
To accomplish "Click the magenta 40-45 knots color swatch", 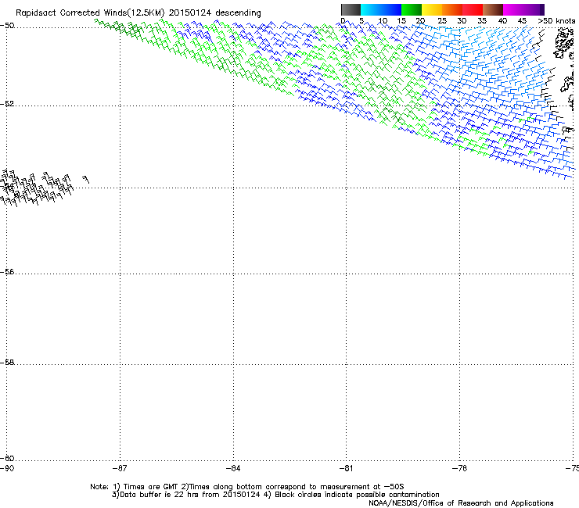I will pyautogui.click(x=513, y=9).
